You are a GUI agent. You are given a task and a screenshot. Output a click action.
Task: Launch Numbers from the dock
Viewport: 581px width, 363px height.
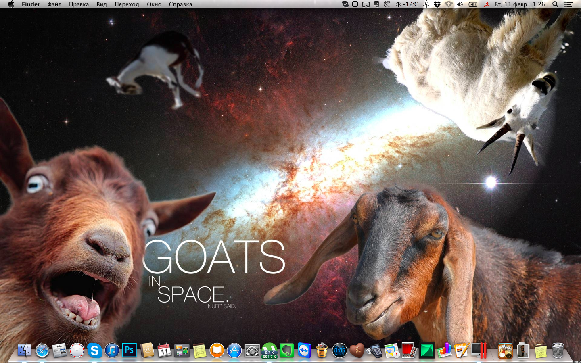coord(444,350)
